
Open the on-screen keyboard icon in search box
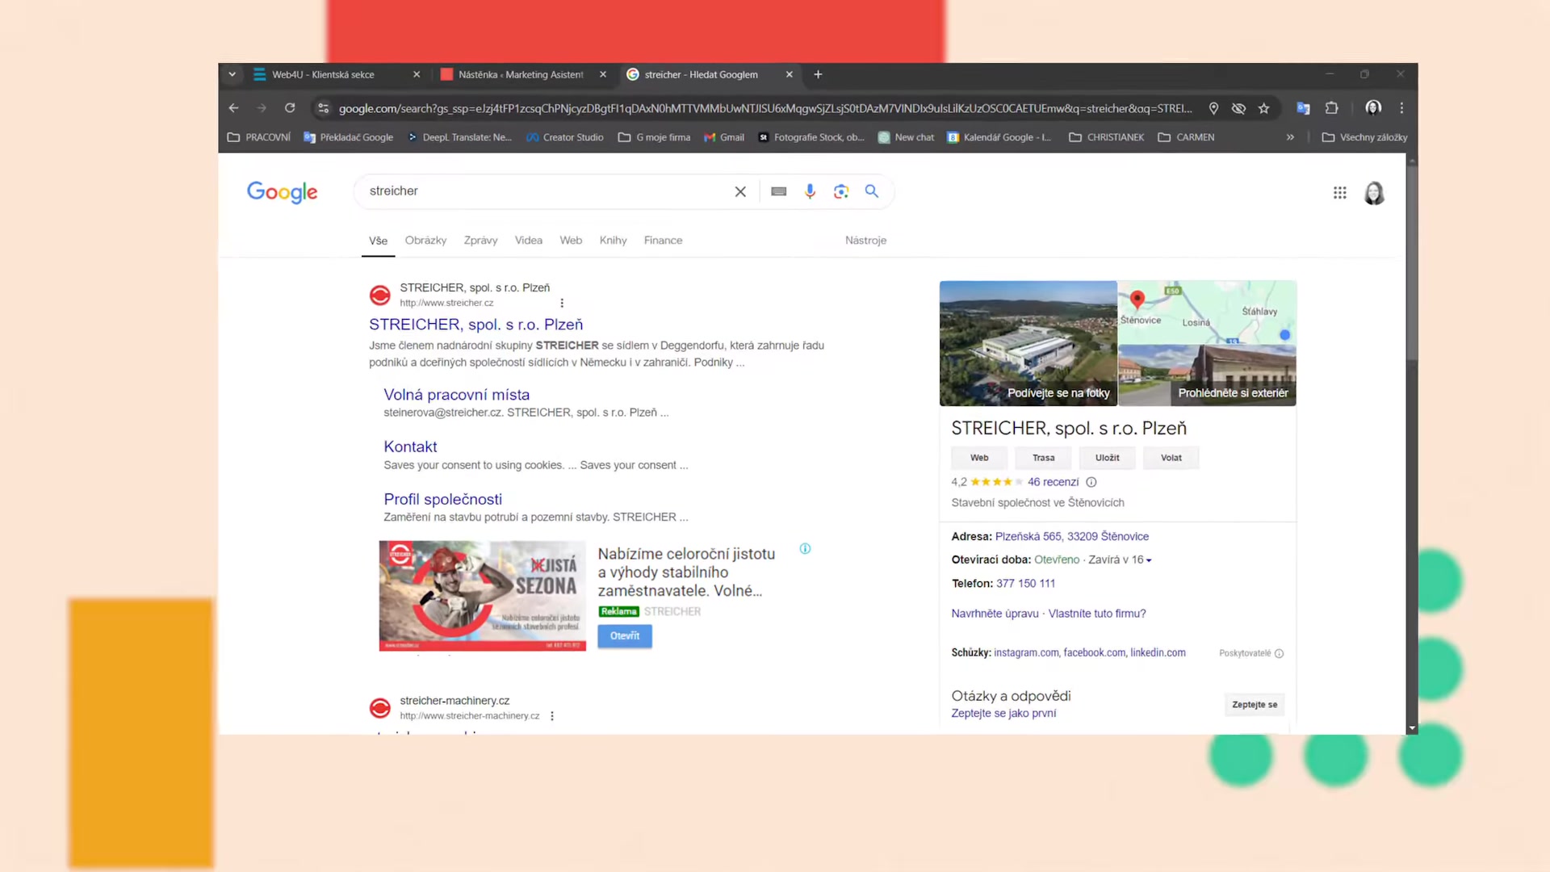coord(778,191)
